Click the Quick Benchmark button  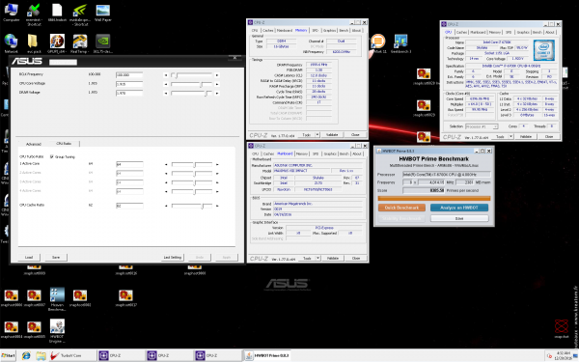coord(401,208)
